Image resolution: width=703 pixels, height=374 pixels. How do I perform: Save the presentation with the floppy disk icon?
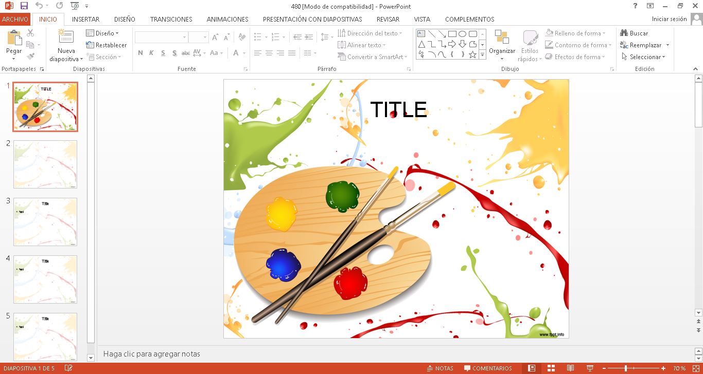(24, 6)
